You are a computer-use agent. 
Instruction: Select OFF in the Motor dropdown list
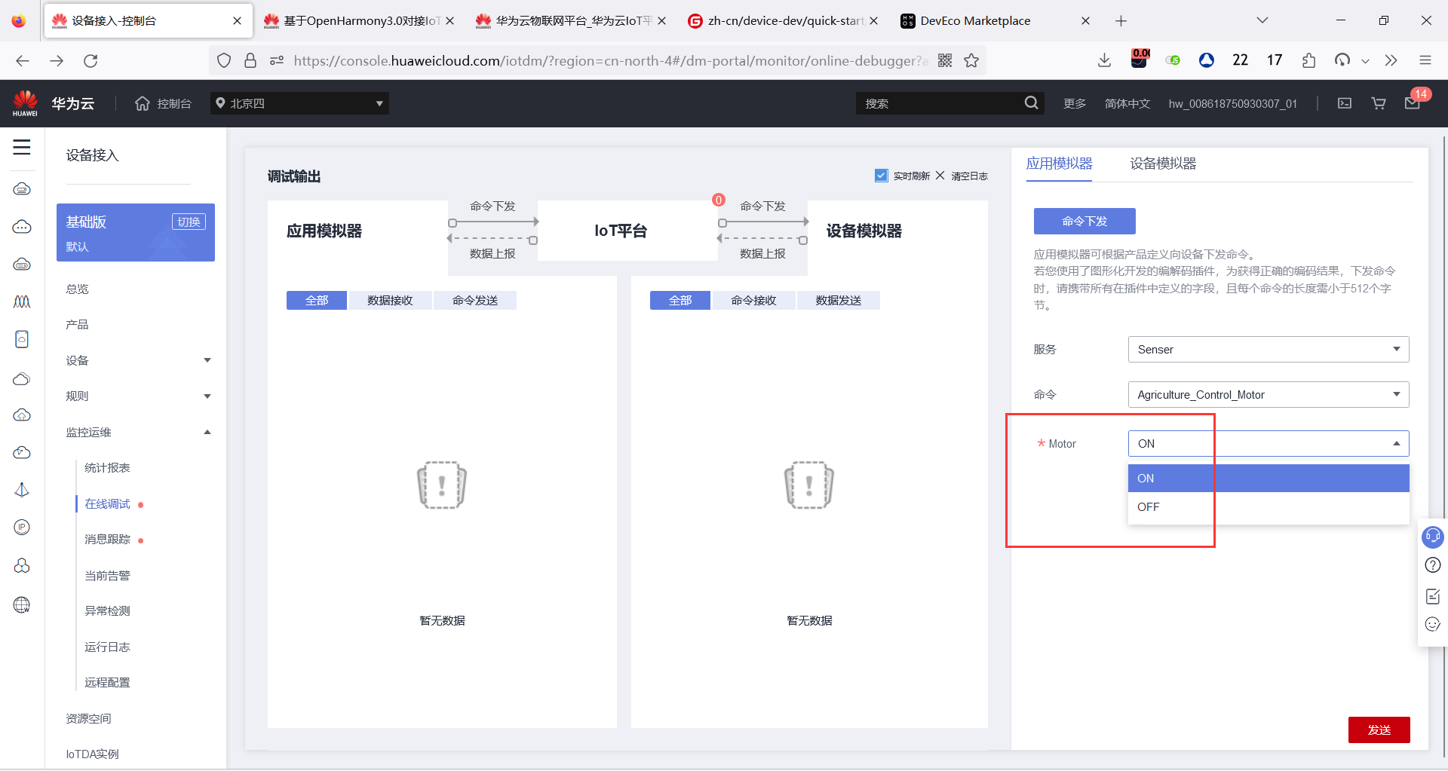tap(1148, 506)
